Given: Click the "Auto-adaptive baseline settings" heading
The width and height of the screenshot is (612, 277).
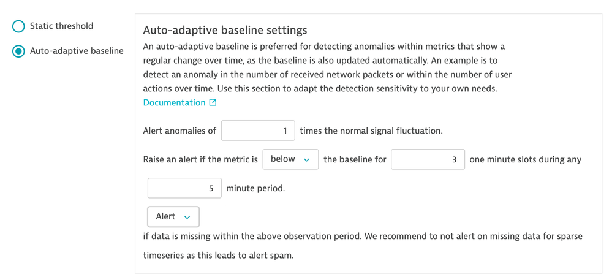Looking at the screenshot, I should tap(225, 30).
